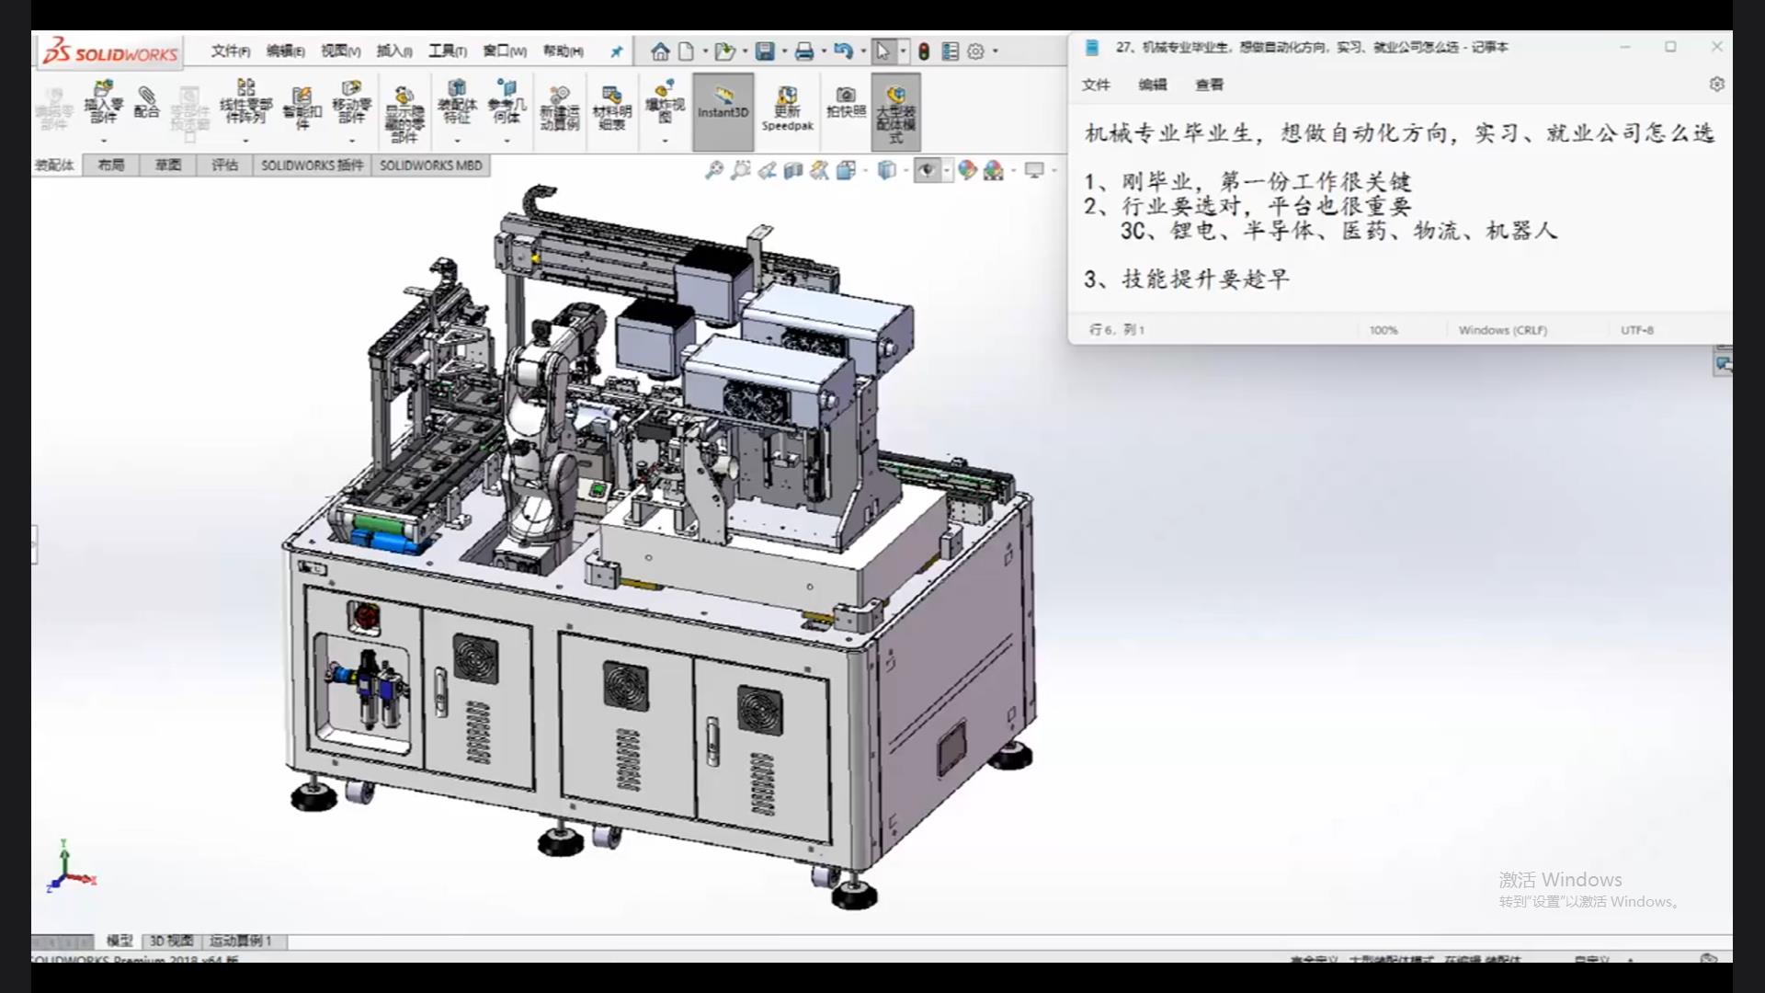Open Notepad 查看 menu
Screen dimensions: 1765x993
point(1209,85)
